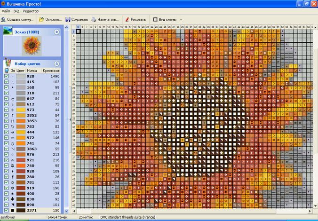Collapse the Эскиз (100%) panel
318x221 pixels.
pos(57,32)
